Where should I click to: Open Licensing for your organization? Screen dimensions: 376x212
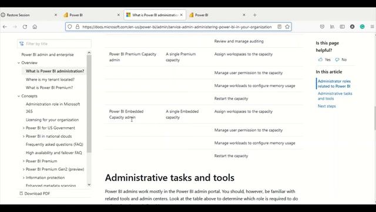52,120
